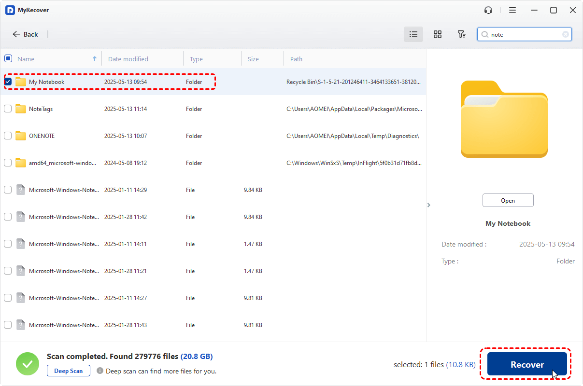Image resolution: width=583 pixels, height=386 pixels.
Task: Open the filter funnel icon
Action: (462, 34)
